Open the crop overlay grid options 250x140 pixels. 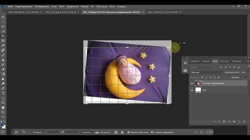[x=116, y=132]
